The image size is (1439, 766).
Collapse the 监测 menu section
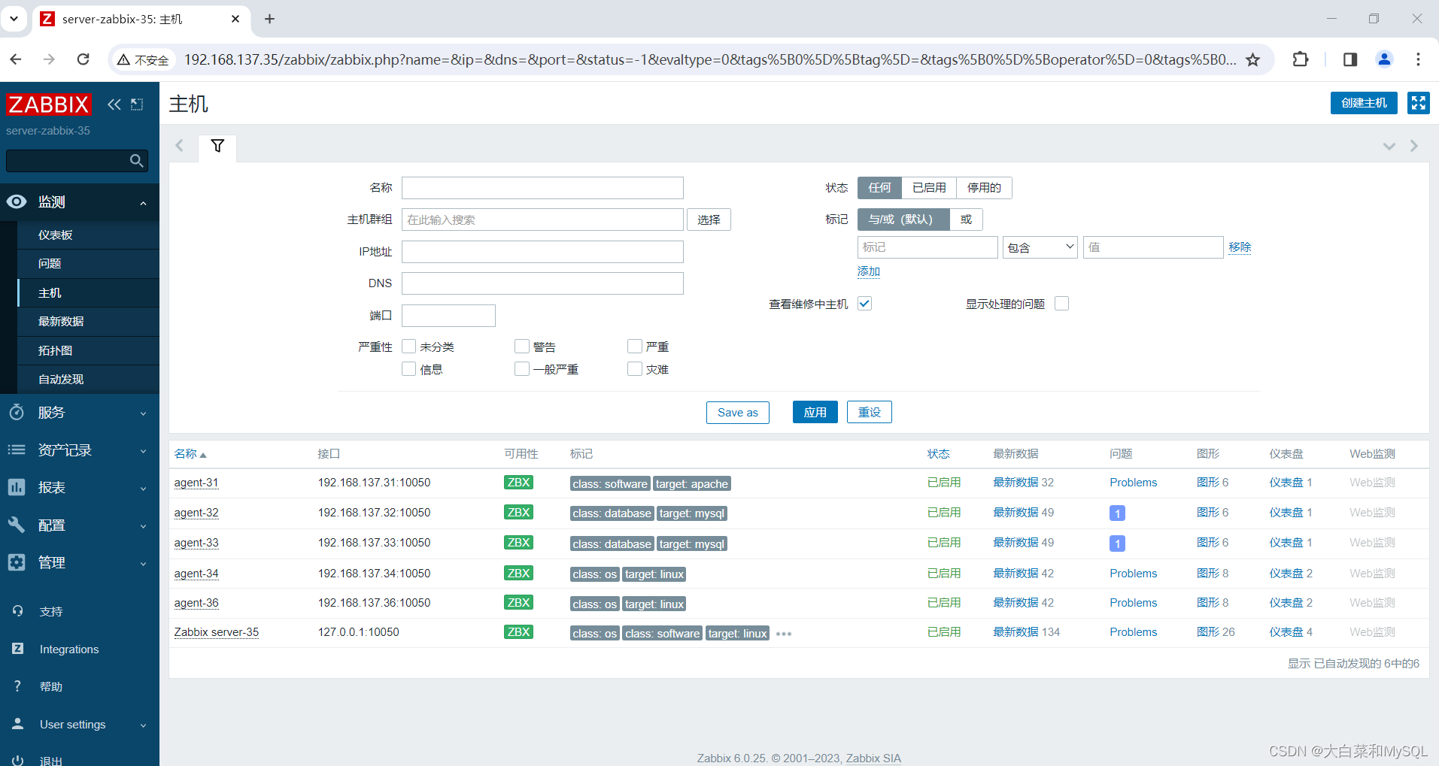(x=143, y=202)
